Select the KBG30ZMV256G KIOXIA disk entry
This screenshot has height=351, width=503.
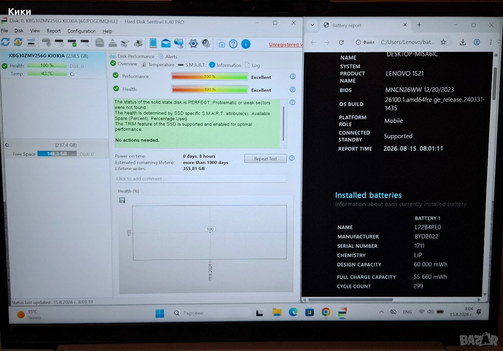[53, 65]
